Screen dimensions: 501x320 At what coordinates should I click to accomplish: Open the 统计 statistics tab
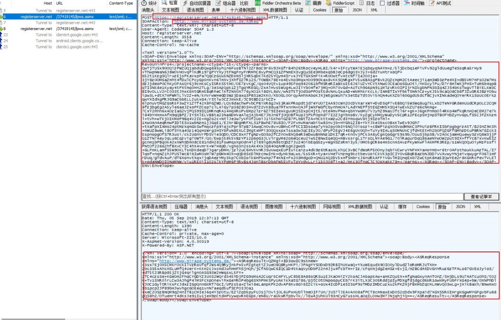pos(149,3)
